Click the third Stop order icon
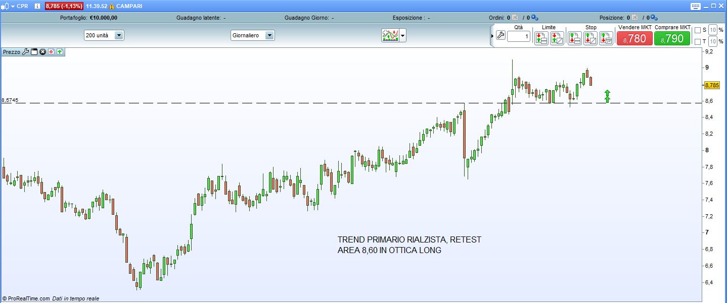This screenshot has width=727, height=303. (x=606, y=38)
